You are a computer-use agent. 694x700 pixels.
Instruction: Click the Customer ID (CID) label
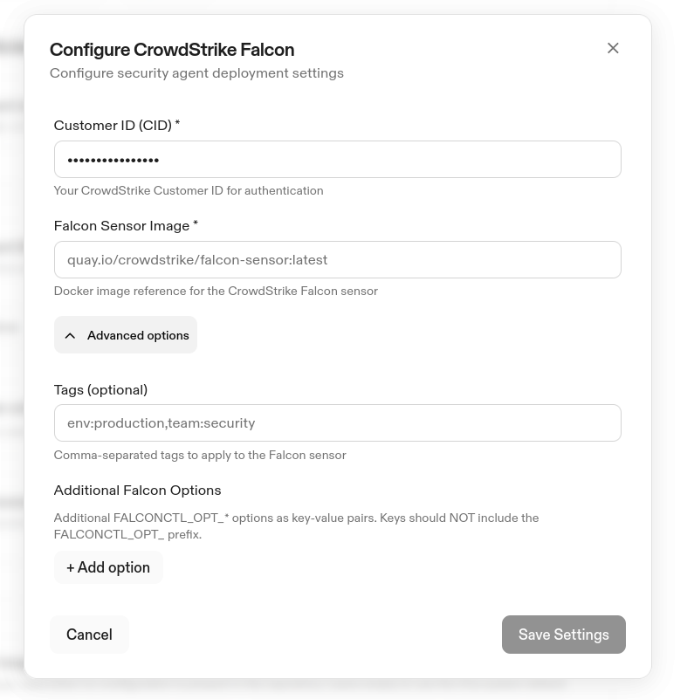(x=116, y=125)
